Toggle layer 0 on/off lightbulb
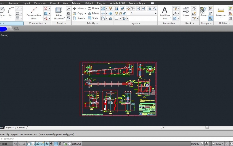The height and width of the screenshot is (146, 233). pyautogui.click(x=116, y=14)
